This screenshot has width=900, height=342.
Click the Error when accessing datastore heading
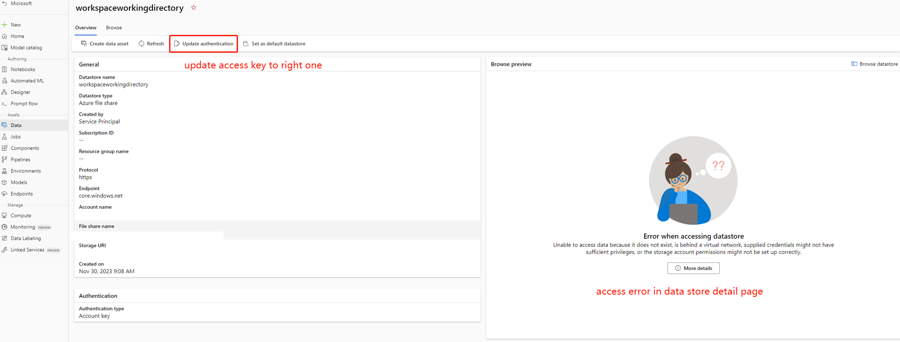coord(693,236)
